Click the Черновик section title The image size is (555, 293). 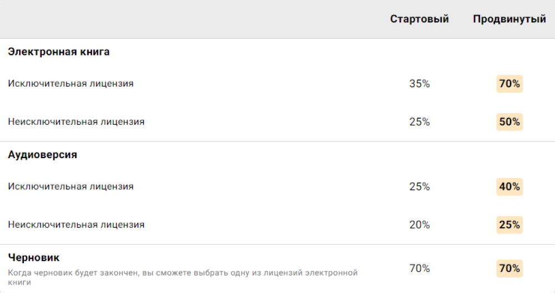click(34, 257)
